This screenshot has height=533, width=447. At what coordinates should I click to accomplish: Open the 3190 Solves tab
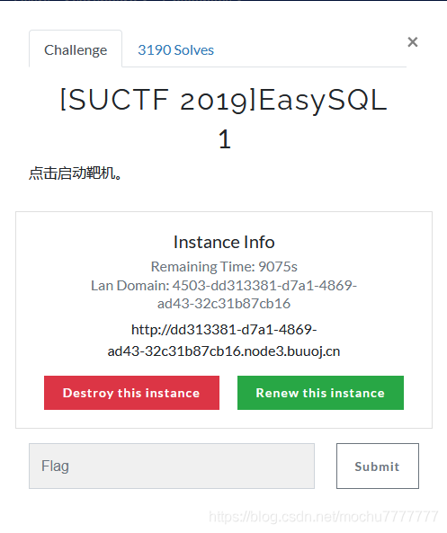click(175, 50)
